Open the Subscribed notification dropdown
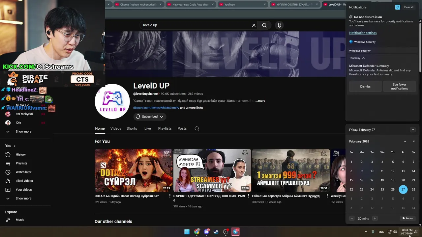 click(x=150, y=117)
